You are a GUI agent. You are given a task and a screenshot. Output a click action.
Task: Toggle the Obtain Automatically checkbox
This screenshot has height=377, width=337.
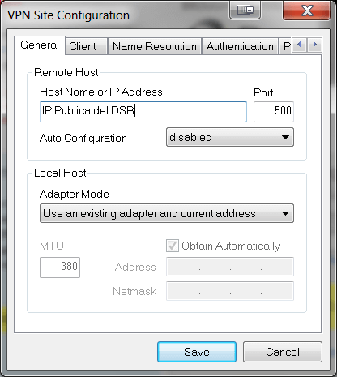(173, 246)
